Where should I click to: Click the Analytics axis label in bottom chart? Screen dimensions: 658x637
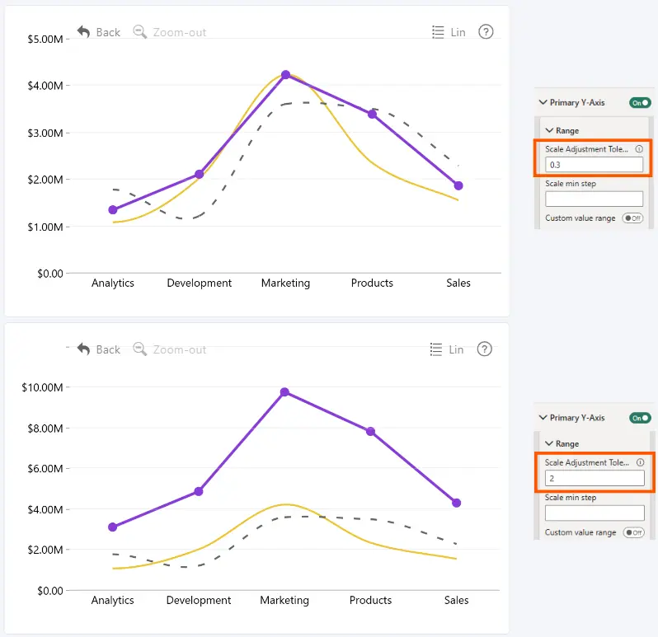click(112, 600)
